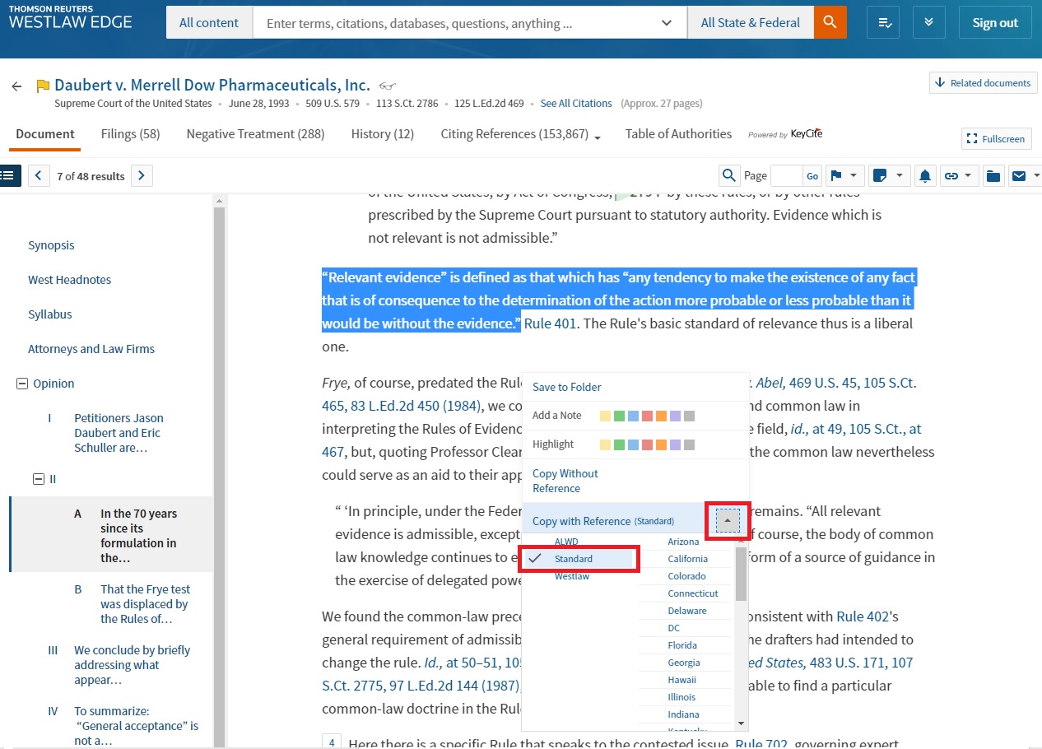Toggle the table of contents list icon
This screenshot has width=1042, height=749.
point(10,175)
